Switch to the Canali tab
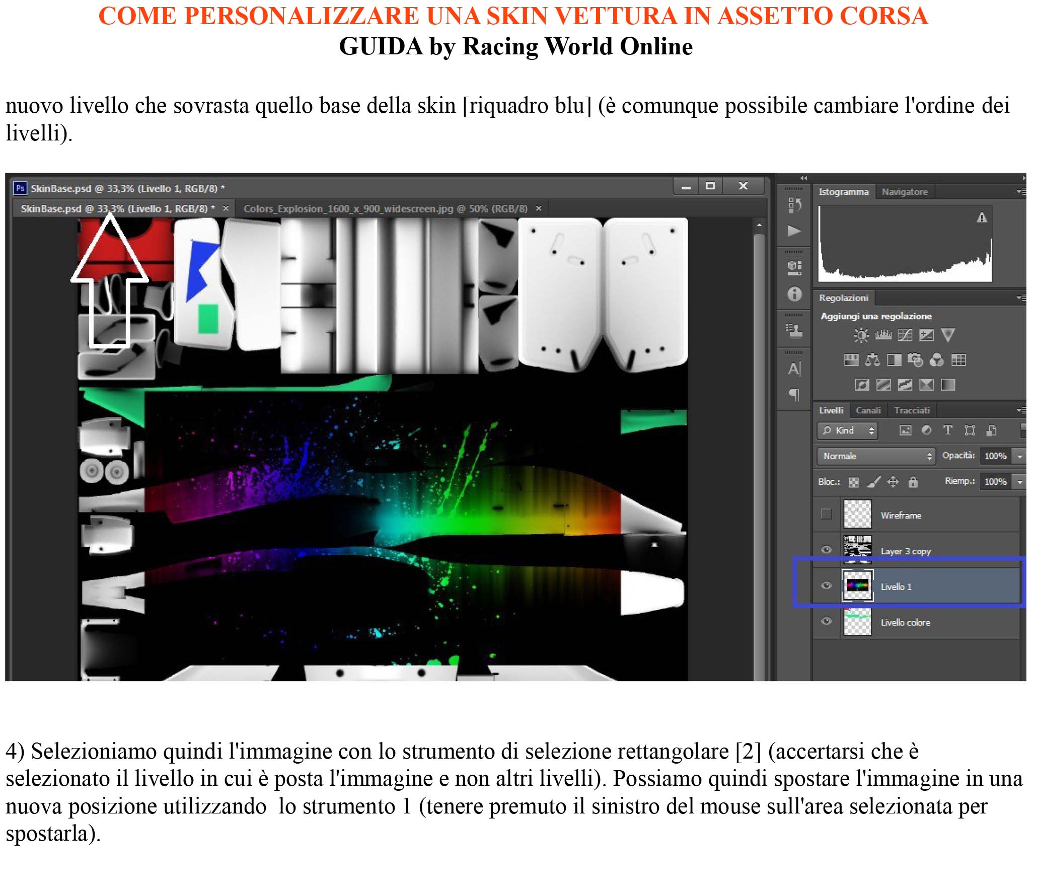 [868, 411]
